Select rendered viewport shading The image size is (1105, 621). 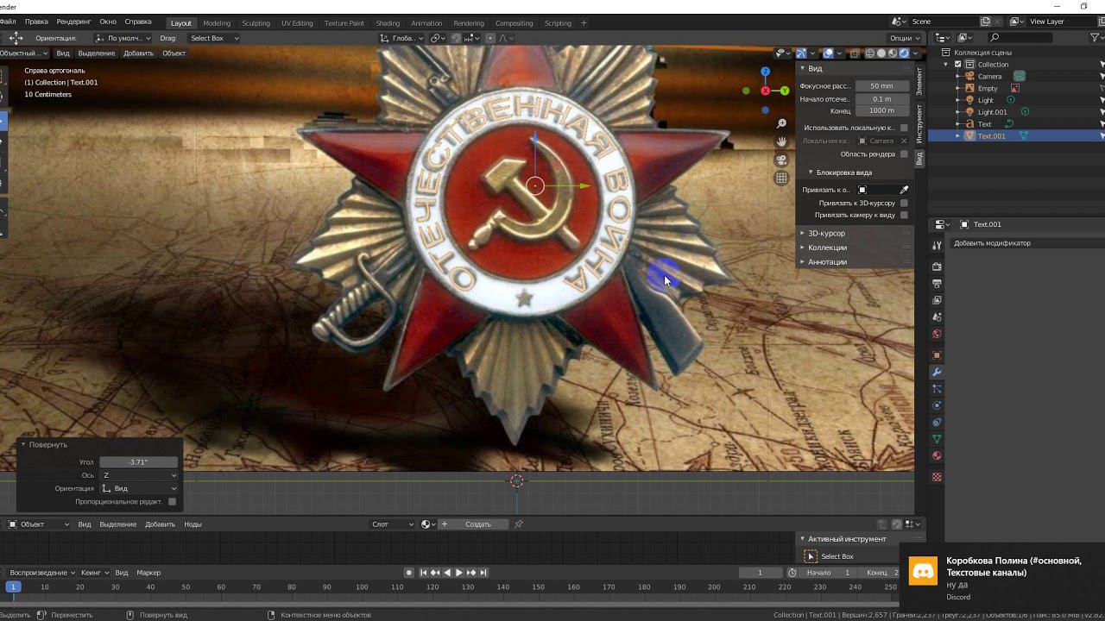[x=904, y=53]
